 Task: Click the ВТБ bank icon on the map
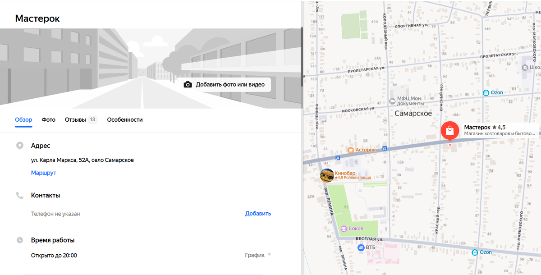click(x=361, y=247)
